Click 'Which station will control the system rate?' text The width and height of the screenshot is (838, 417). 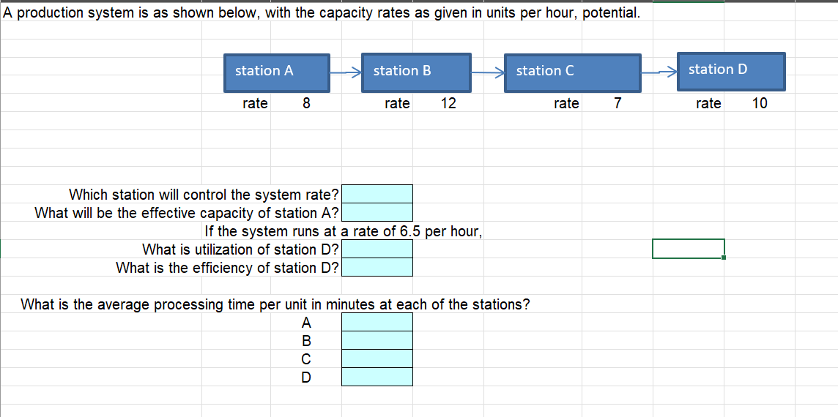[204, 195]
